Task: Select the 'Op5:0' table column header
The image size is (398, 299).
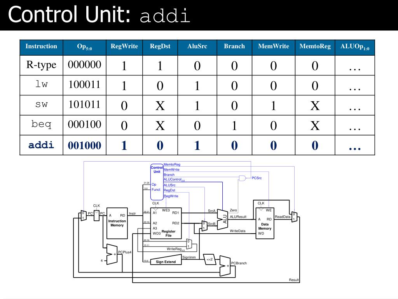Action: [x=84, y=47]
